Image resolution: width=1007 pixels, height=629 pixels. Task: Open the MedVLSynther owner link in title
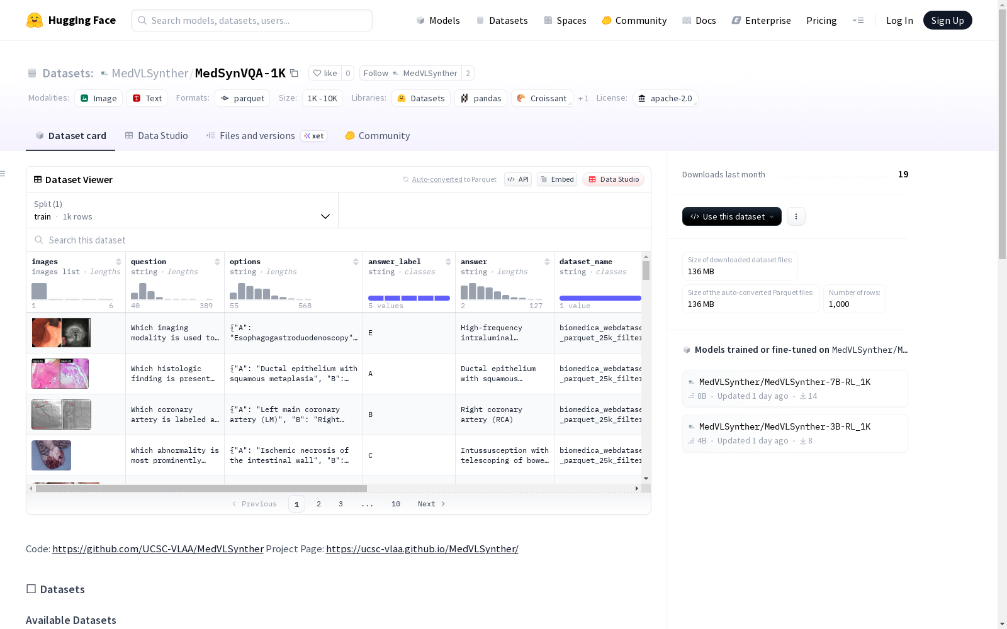click(x=150, y=73)
